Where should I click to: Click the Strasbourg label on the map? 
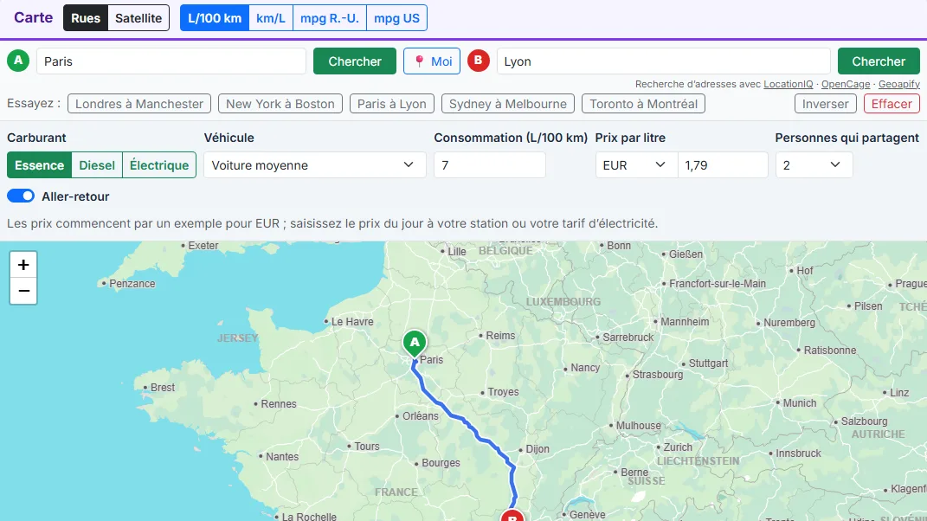(658, 375)
